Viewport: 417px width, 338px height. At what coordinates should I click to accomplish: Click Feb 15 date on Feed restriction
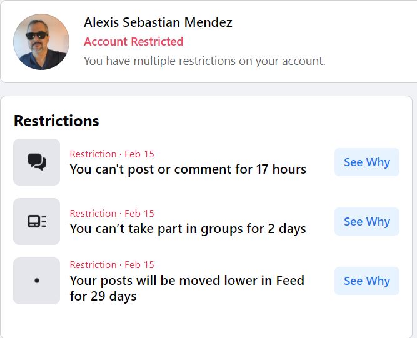[x=139, y=265]
